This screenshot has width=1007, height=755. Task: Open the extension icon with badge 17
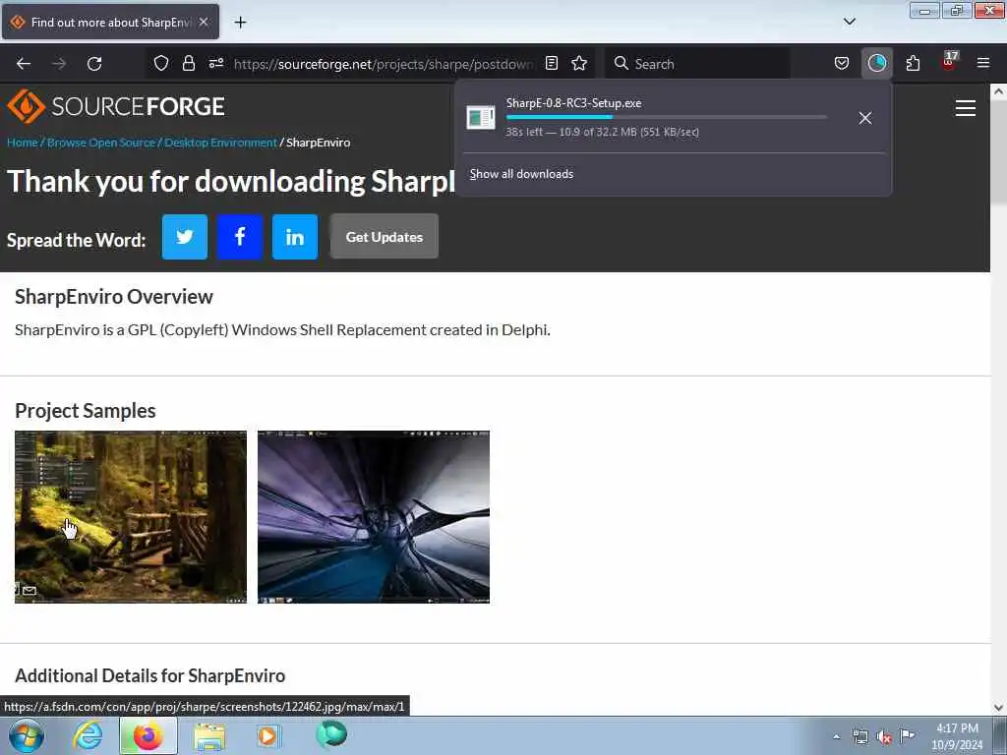pos(949,62)
